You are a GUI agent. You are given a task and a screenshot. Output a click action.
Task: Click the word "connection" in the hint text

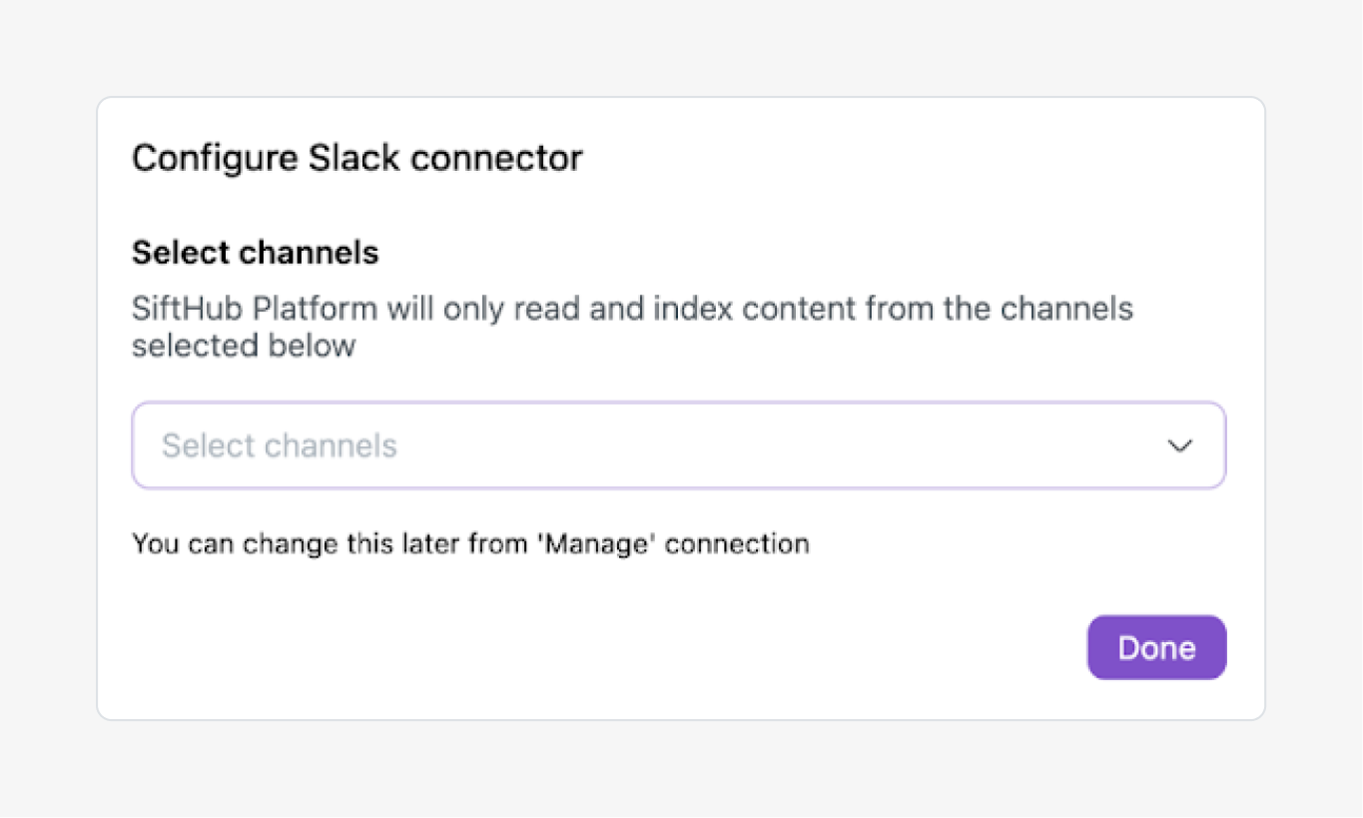click(x=738, y=544)
